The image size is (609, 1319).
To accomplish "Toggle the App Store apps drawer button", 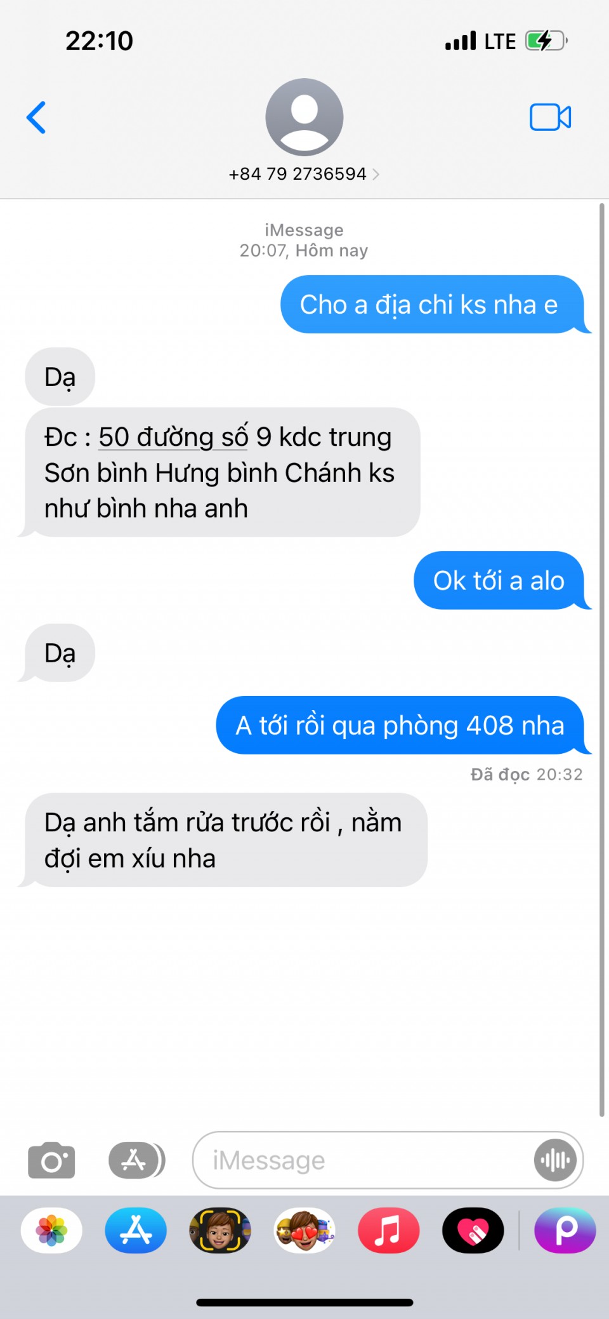I will (136, 1160).
